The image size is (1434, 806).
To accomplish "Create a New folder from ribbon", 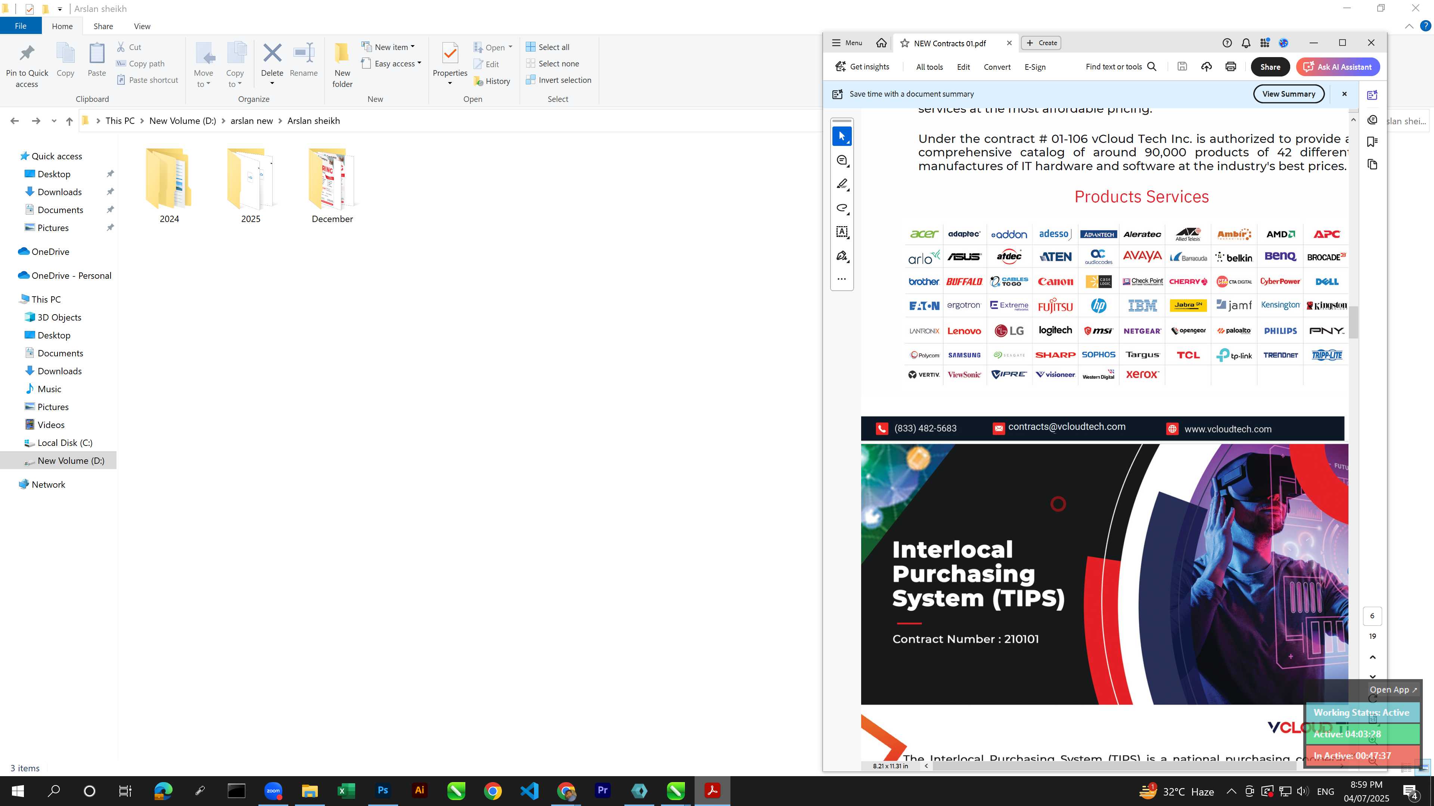I will [x=342, y=66].
